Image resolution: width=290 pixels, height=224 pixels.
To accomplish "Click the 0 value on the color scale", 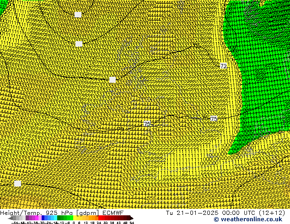I will 74,223.
